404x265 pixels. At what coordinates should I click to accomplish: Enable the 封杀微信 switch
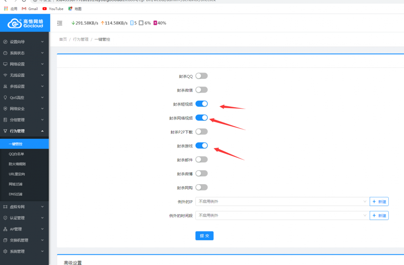[x=202, y=90]
